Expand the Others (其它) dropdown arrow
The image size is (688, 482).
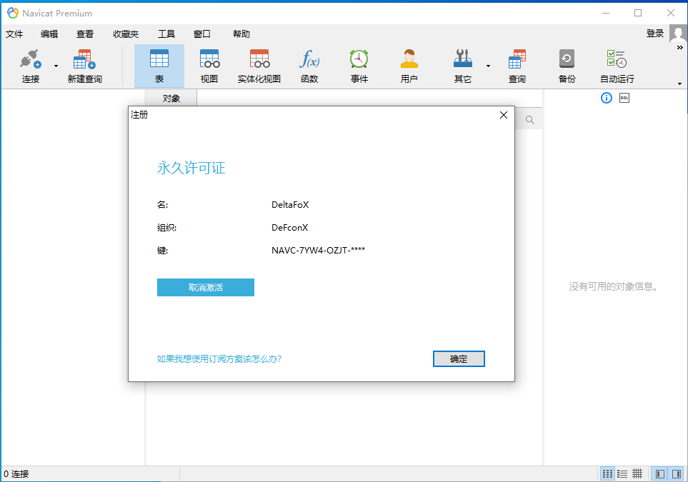(488, 66)
